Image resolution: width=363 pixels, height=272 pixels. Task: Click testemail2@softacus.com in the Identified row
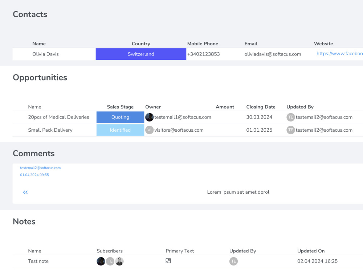pyautogui.click(x=324, y=130)
